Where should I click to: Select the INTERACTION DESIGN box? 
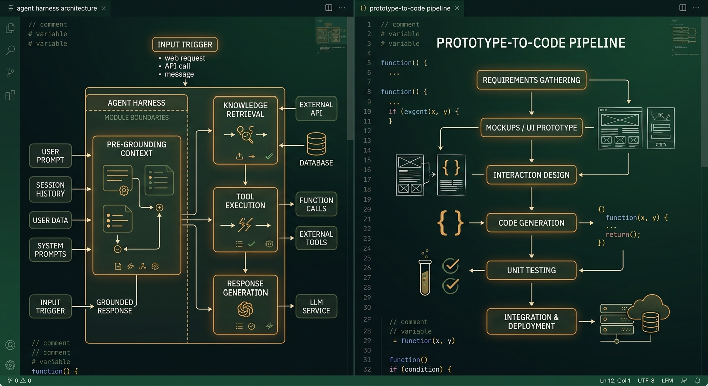point(532,175)
